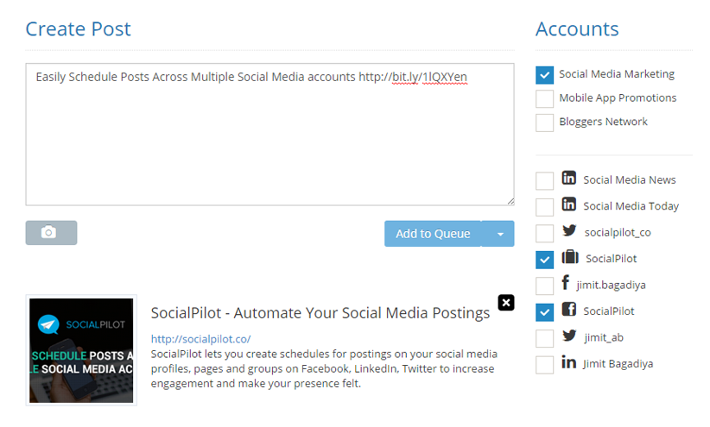Screen dimensions: 710x427
Task: Check the Bloggers Network group
Action: (x=544, y=122)
